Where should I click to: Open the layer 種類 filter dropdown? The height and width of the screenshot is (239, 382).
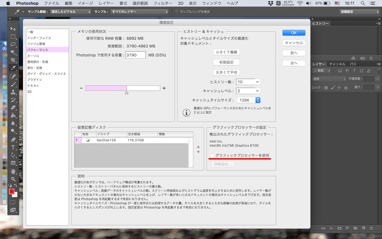(321, 71)
